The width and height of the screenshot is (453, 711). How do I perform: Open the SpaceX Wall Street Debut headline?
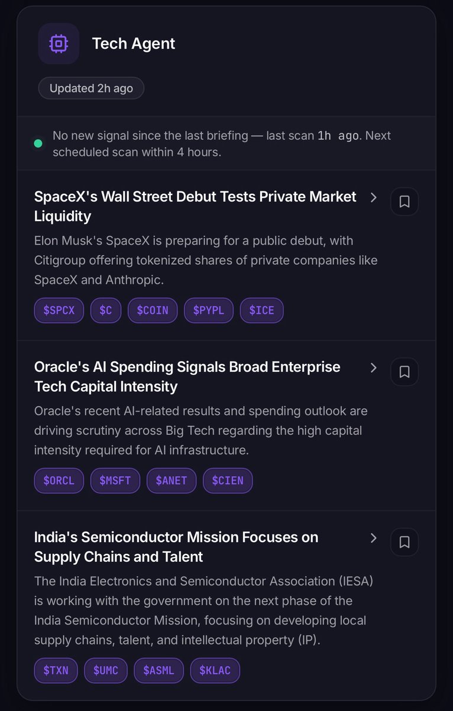[x=195, y=206]
